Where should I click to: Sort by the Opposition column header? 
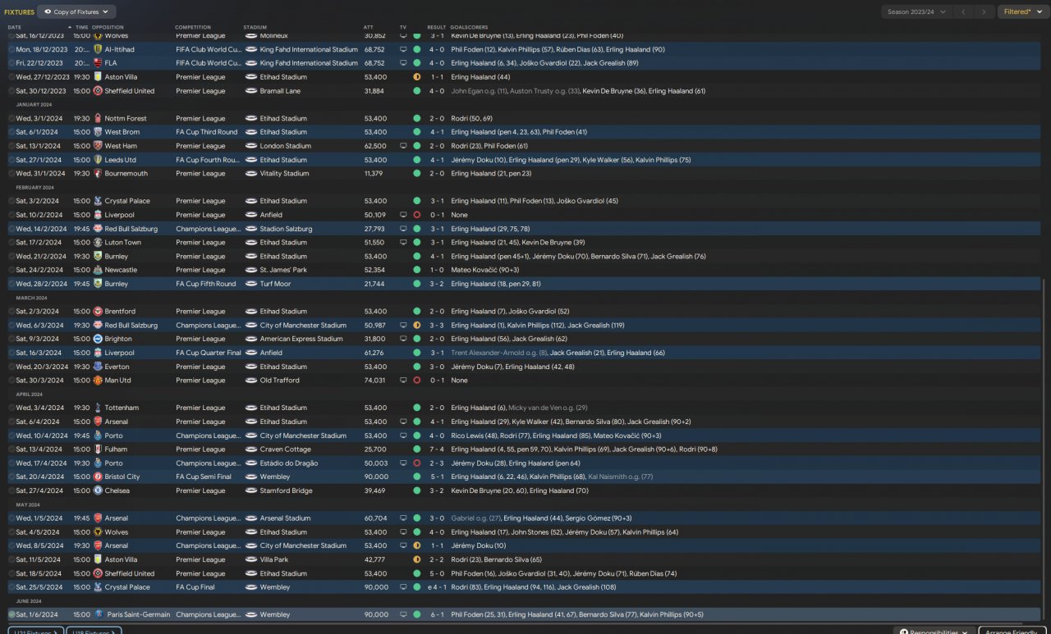(x=108, y=27)
